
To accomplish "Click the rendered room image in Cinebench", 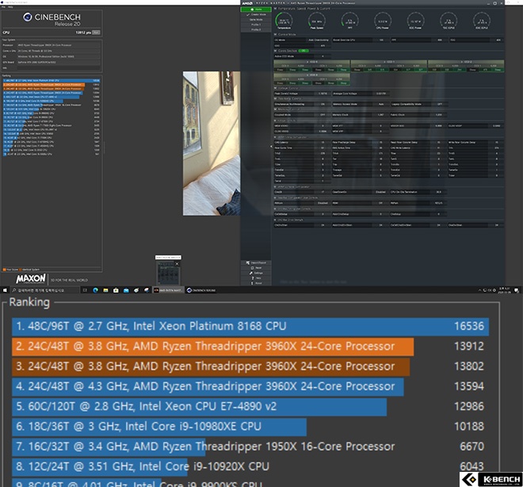I will [212, 144].
